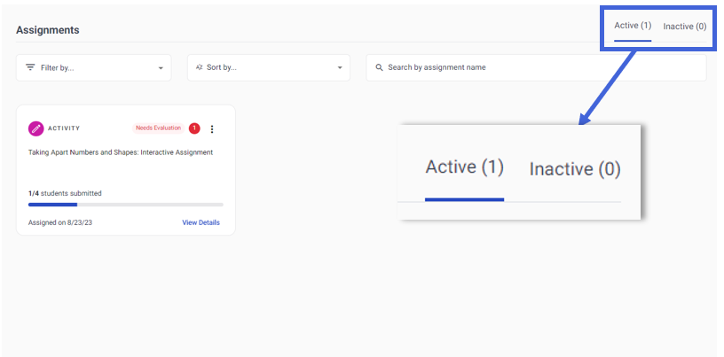Open the View Details link
Image resolution: width=724 pixels, height=357 pixels.
(x=201, y=222)
